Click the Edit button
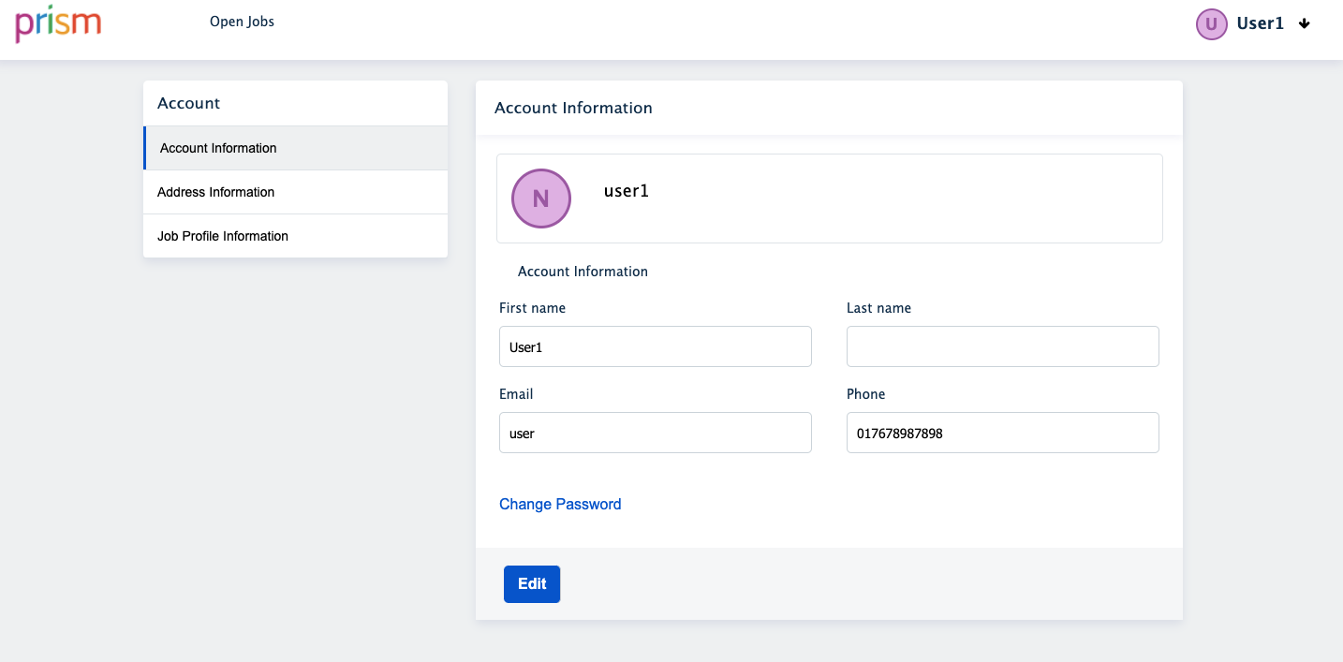The height and width of the screenshot is (662, 1343). (531, 583)
